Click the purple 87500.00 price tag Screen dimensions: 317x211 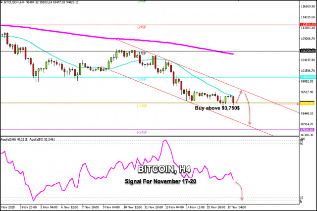(307, 130)
